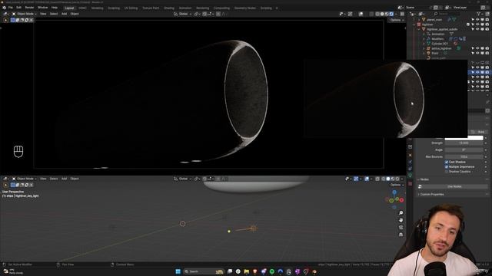Switch to the Compositing workspace tab
Viewport: 492px width, 276px height.
pos(222,8)
